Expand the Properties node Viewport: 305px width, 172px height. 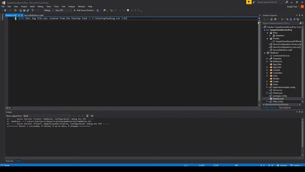(267, 58)
